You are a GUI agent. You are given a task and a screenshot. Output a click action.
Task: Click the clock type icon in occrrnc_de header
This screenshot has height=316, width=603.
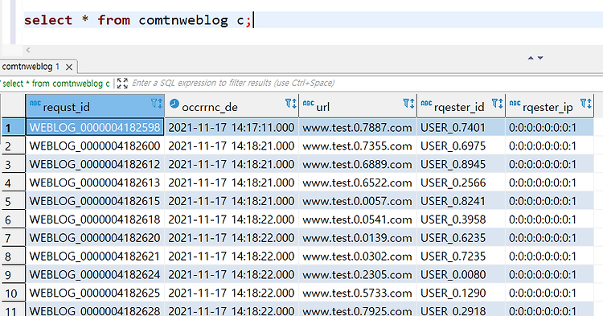174,104
